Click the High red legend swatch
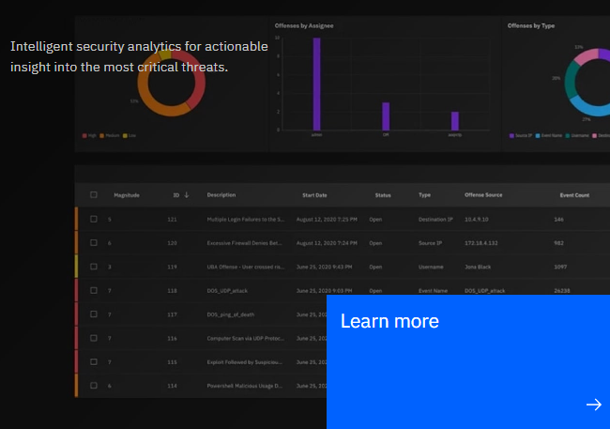Screen dimensions: 610x429 pyautogui.click(x=84, y=135)
